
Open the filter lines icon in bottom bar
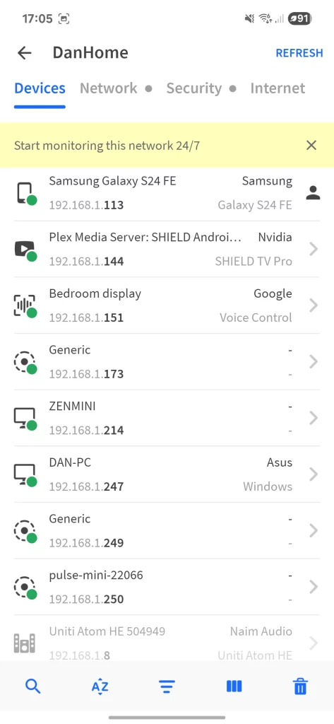coord(167,687)
